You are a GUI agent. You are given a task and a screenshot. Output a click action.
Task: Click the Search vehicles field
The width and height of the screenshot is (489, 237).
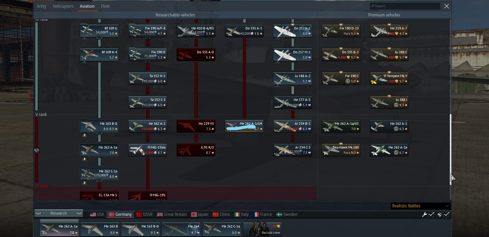(405, 6)
